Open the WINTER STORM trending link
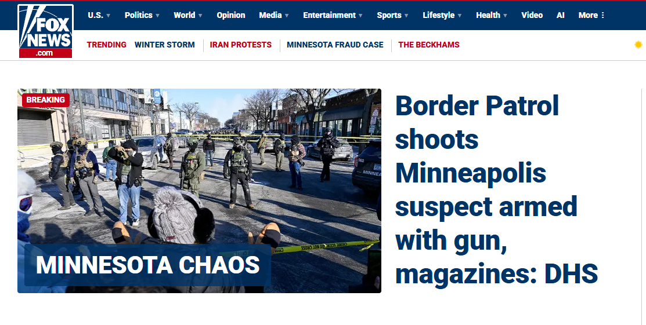Image resolution: width=646 pixels, height=325 pixels. [x=164, y=45]
